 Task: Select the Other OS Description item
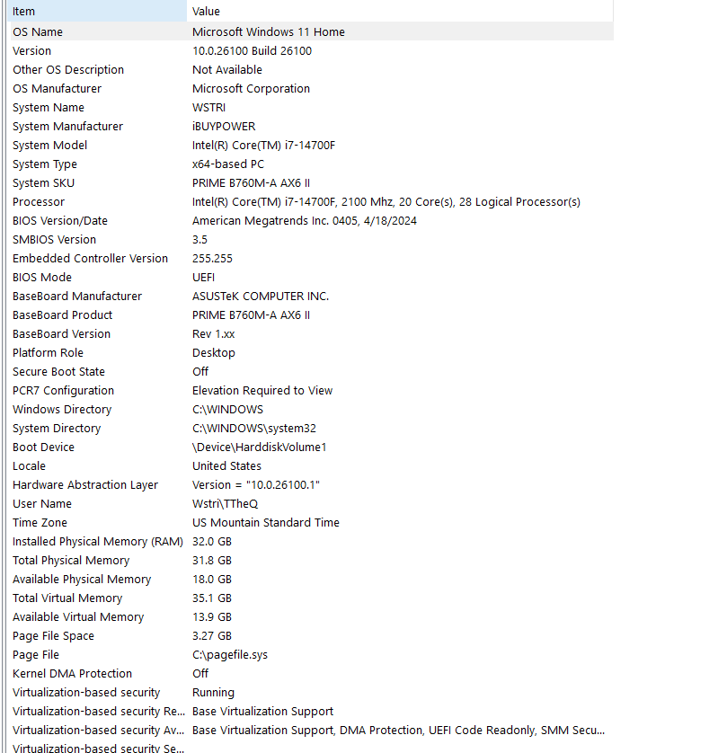click(x=68, y=69)
